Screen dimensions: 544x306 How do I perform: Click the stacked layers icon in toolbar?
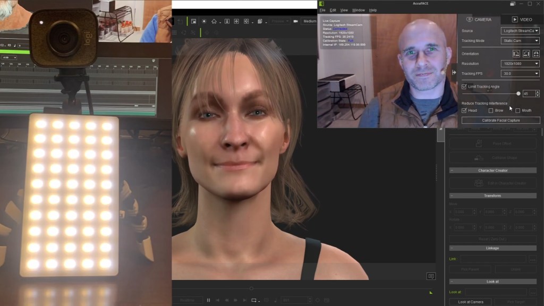coord(259,21)
